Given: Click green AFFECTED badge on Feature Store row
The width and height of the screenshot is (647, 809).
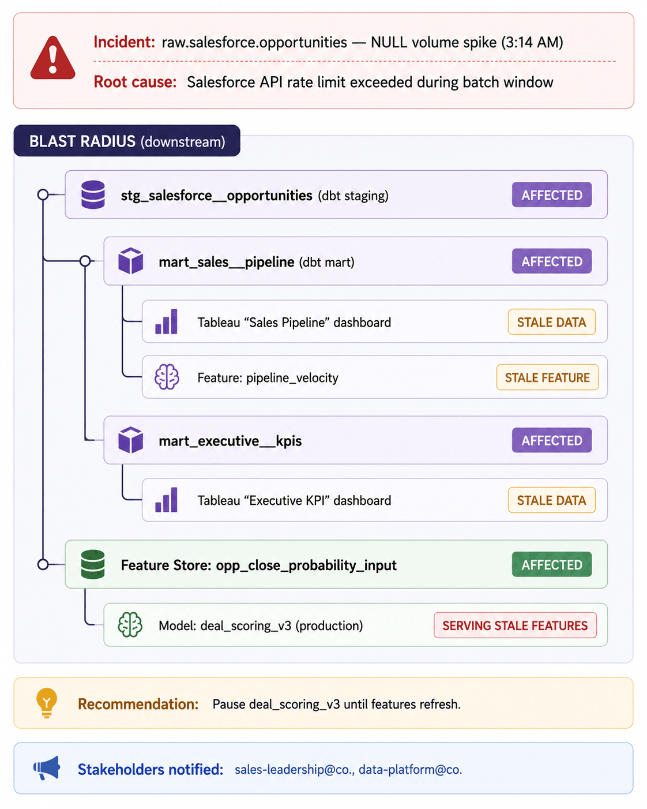Looking at the screenshot, I should pos(552,565).
